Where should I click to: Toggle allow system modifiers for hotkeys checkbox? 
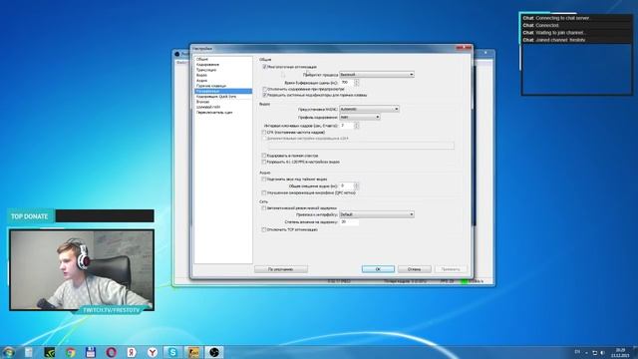click(x=264, y=95)
